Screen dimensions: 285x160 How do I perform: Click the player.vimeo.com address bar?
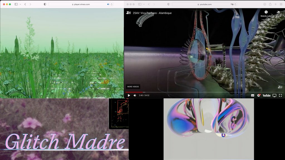(x=81, y=4)
